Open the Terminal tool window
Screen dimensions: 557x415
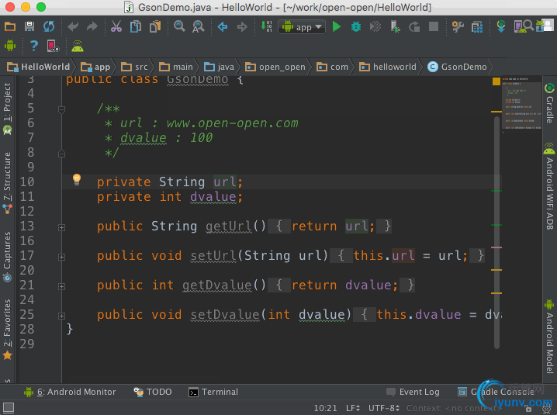click(x=213, y=392)
